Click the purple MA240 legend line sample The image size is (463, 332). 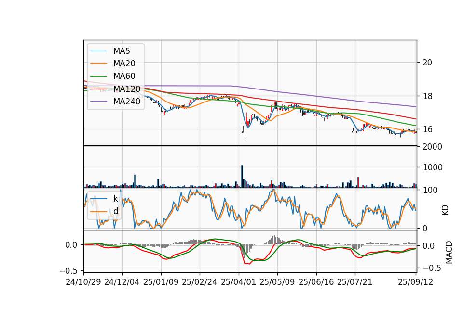[x=98, y=102]
